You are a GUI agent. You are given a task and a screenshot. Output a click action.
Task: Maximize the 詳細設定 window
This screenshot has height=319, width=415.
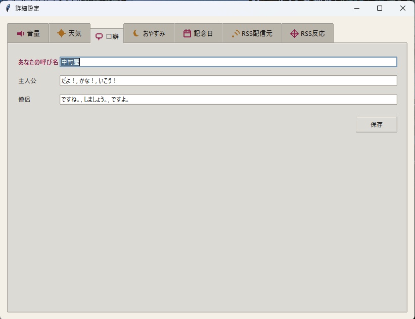[380, 8]
